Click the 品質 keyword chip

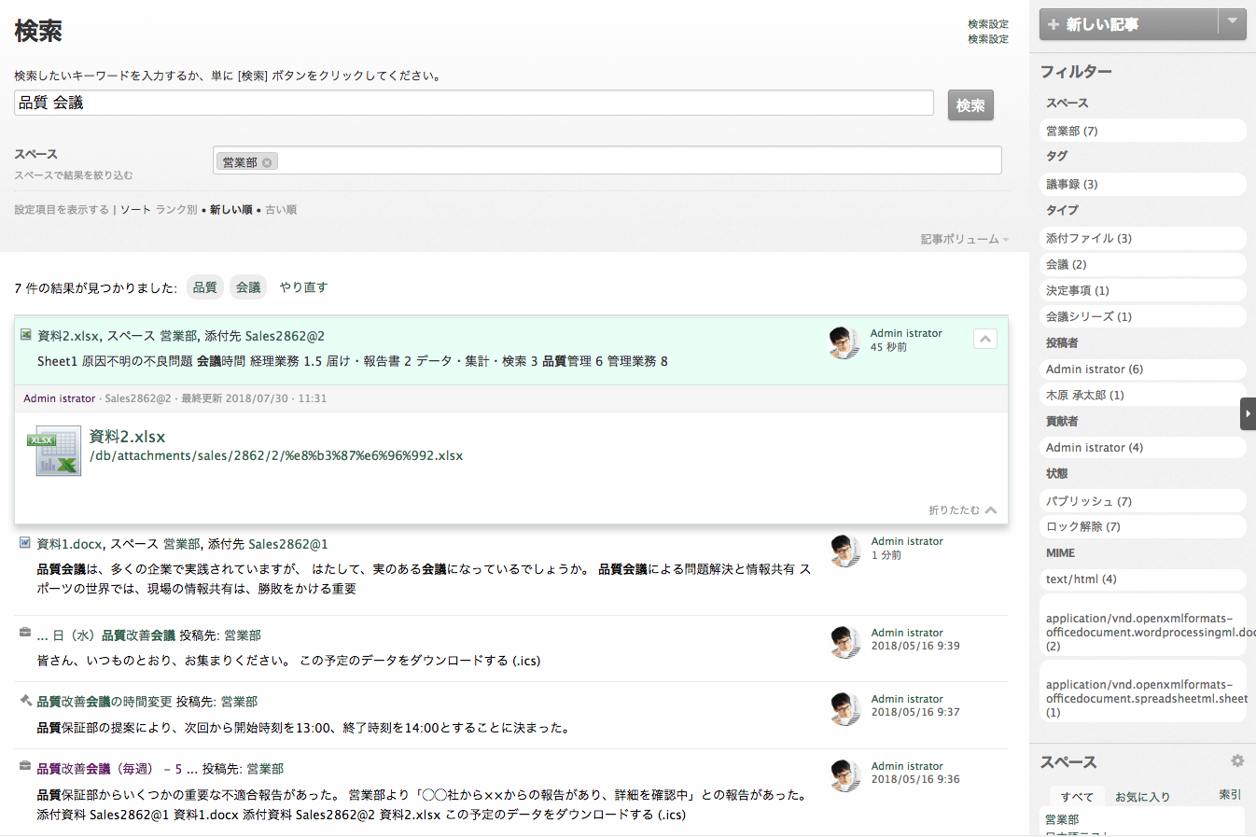(x=205, y=287)
